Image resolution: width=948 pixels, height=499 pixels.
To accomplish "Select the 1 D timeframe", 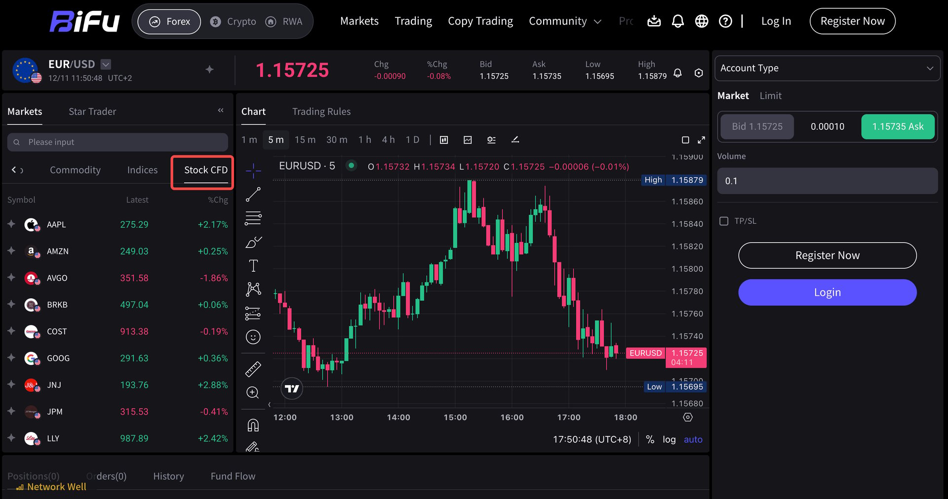I will pyautogui.click(x=412, y=140).
